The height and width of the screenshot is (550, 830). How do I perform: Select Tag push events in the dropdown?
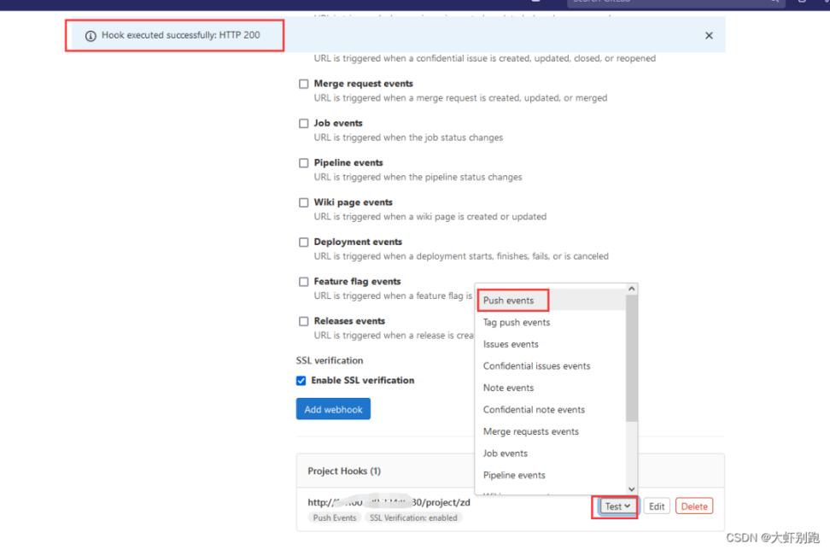click(x=517, y=323)
